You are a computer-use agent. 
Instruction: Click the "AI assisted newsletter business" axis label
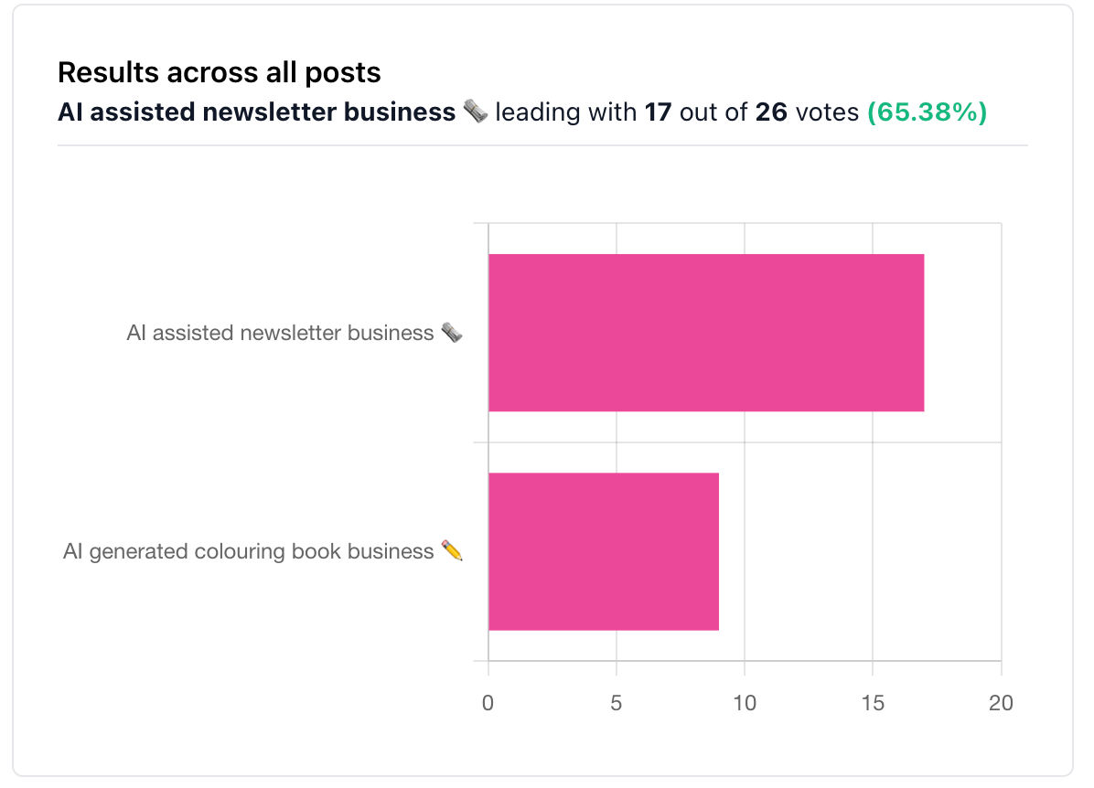pyautogui.click(x=280, y=333)
